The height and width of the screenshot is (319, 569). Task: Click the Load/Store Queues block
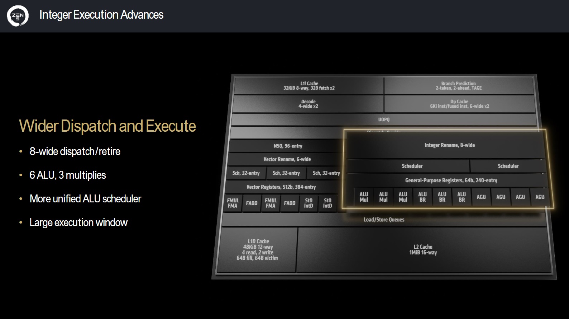click(384, 220)
